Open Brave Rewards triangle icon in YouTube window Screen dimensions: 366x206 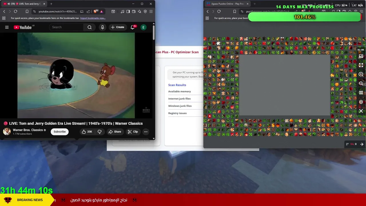pyautogui.click(x=101, y=11)
